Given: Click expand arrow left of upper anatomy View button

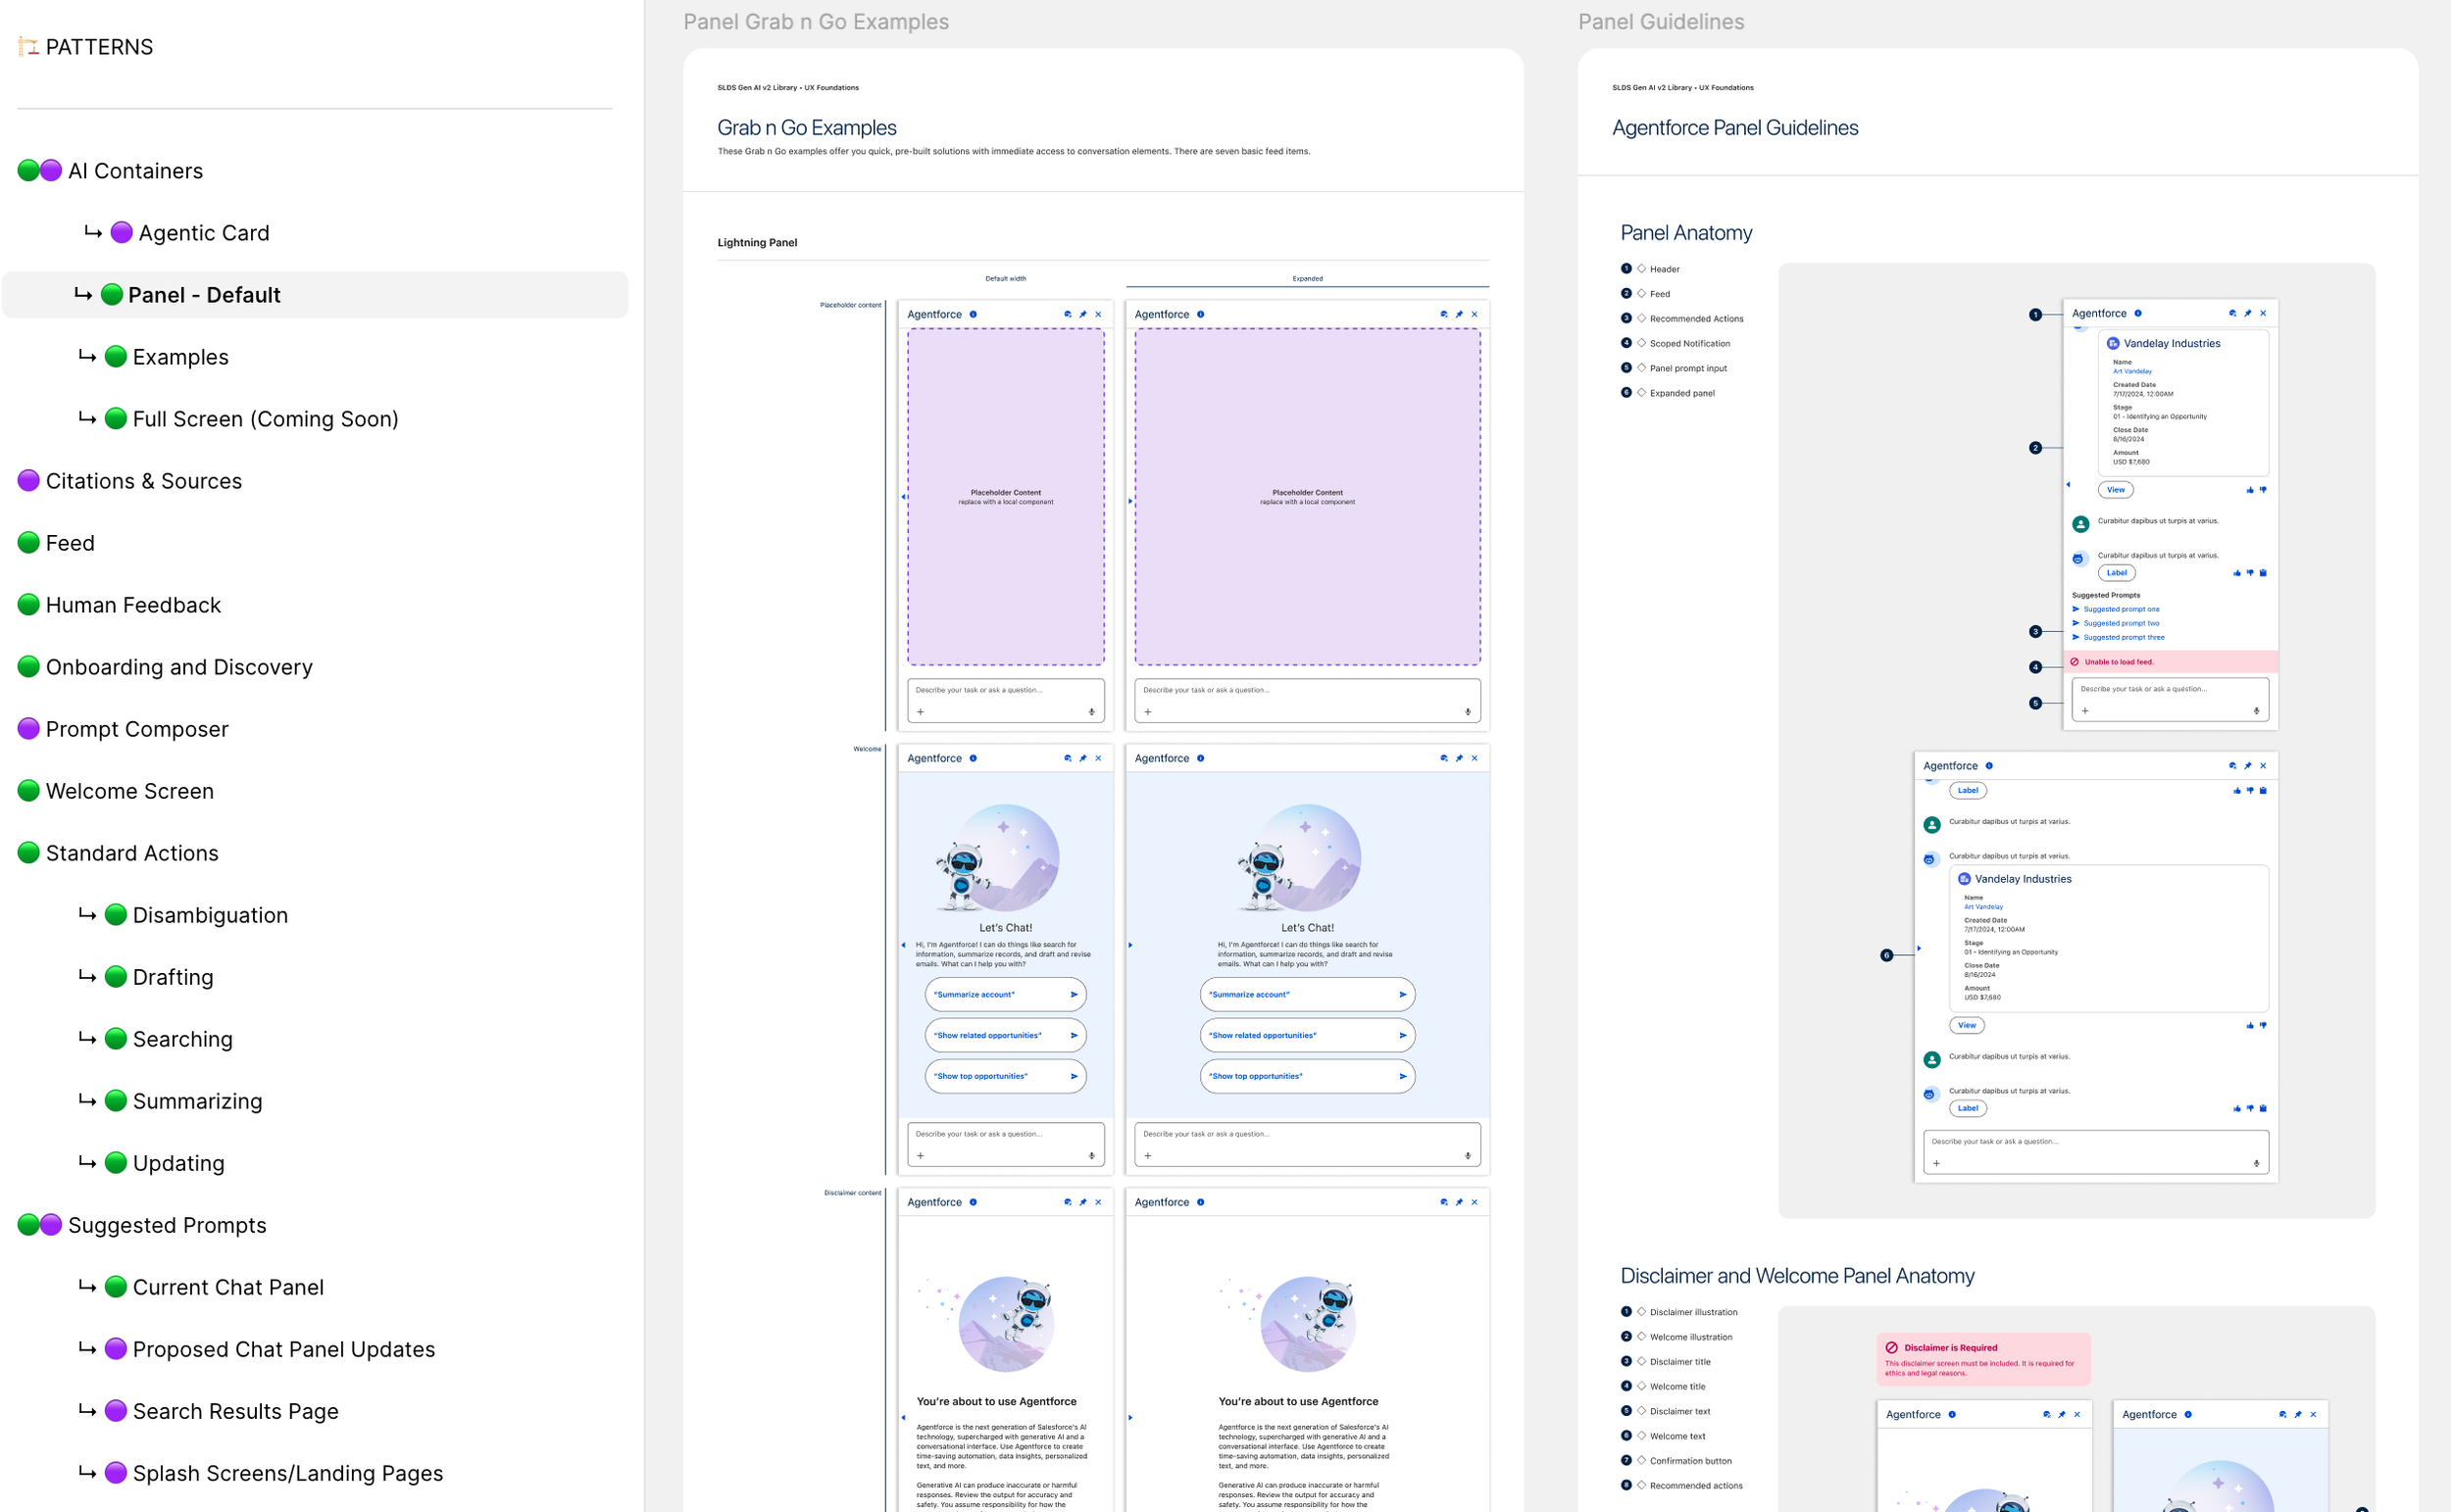Looking at the screenshot, I should (x=2068, y=485).
